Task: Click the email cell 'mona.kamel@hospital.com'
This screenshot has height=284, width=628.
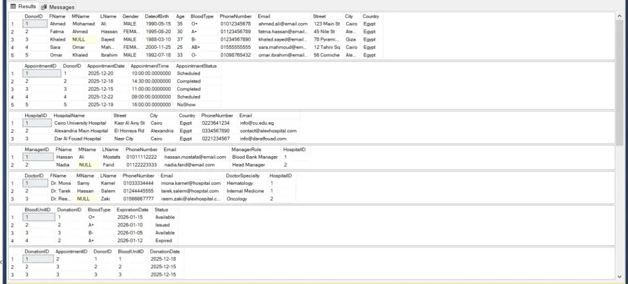Action: (x=191, y=183)
